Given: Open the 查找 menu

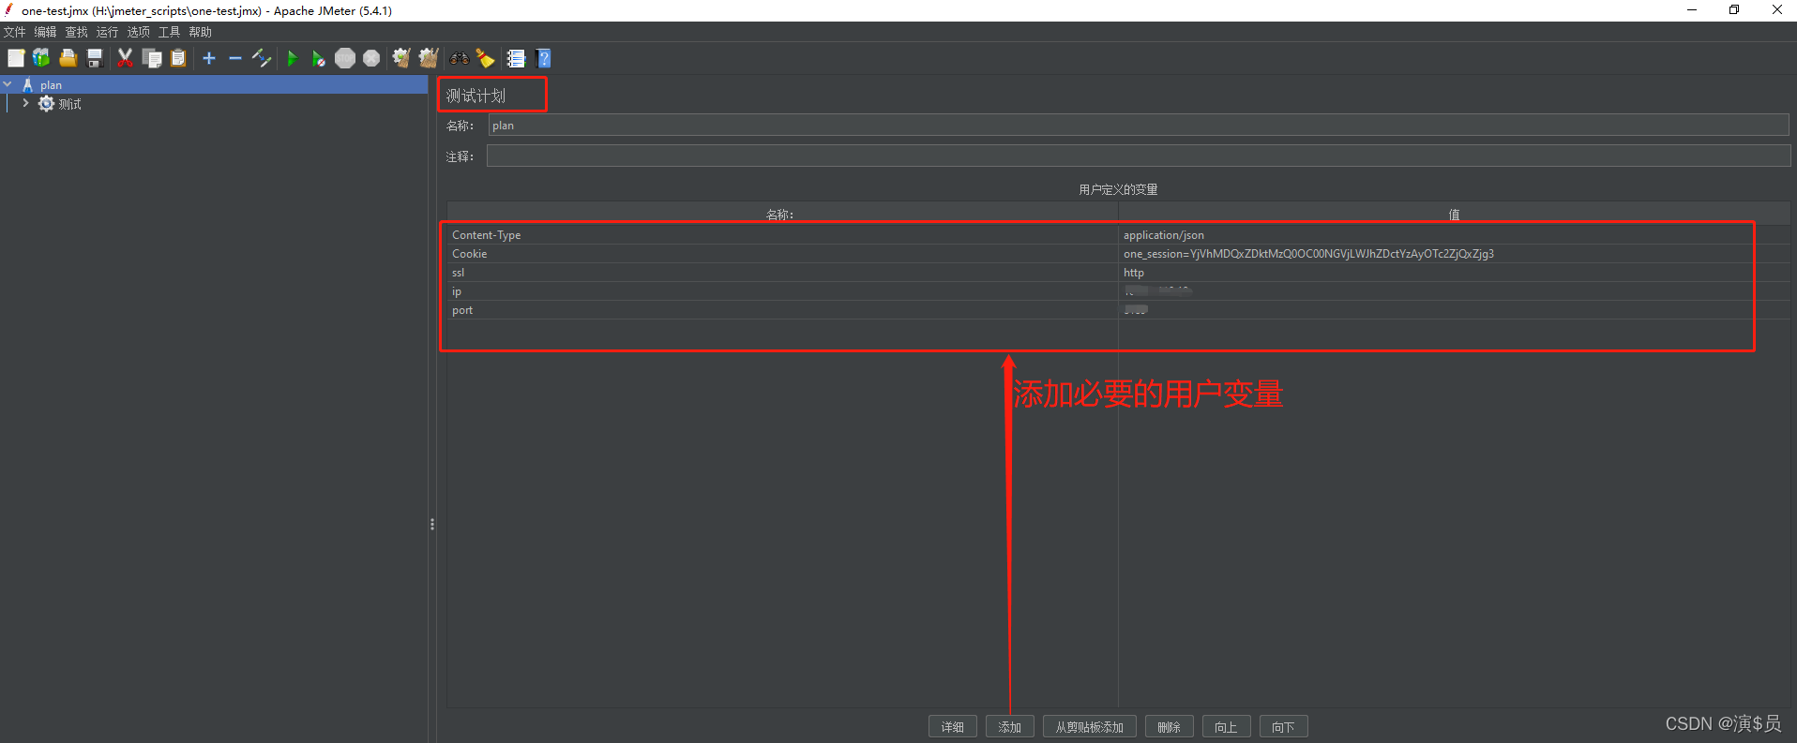Looking at the screenshot, I should point(77,32).
